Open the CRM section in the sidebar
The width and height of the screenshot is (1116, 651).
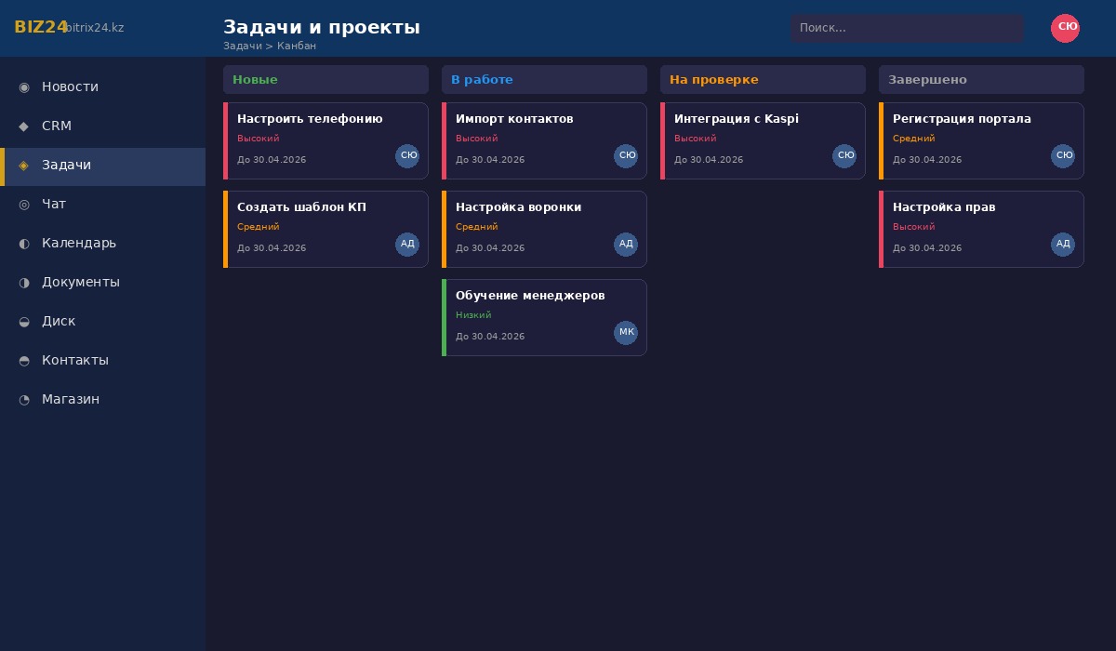coord(57,126)
